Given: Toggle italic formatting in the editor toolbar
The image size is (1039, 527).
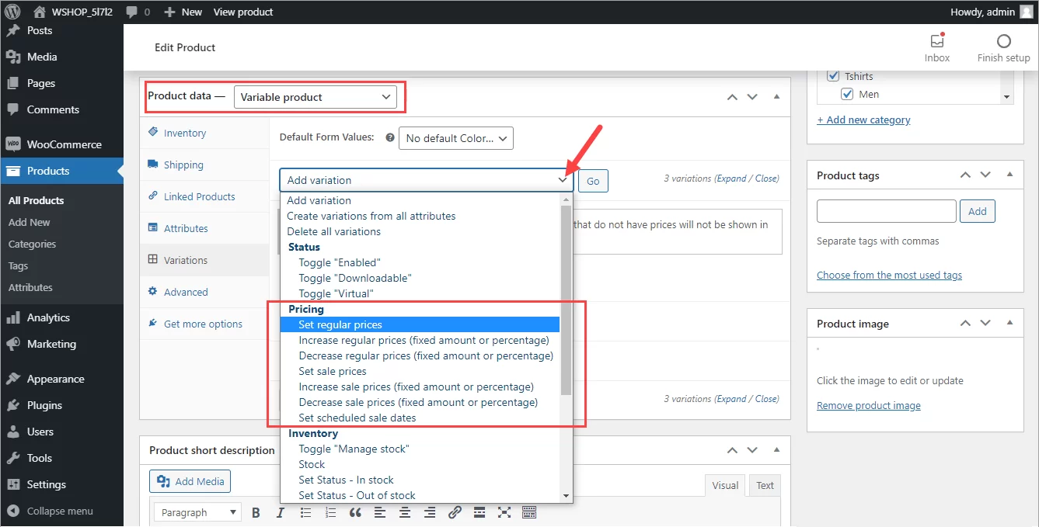Looking at the screenshot, I should (281, 512).
